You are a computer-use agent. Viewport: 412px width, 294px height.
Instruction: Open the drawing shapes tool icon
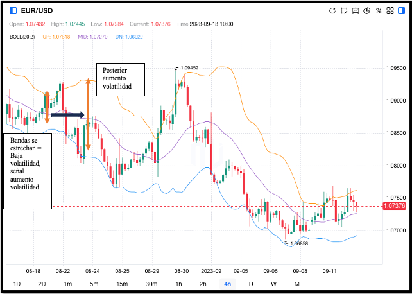tap(343, 10)
